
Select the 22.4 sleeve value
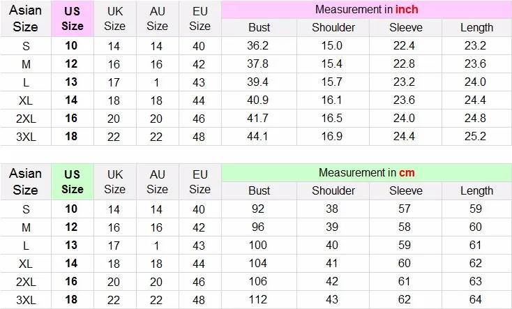point(405,46)
